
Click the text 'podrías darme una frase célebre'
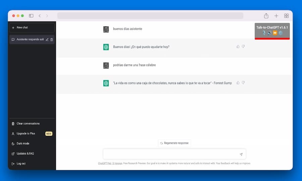coord(135,65)
